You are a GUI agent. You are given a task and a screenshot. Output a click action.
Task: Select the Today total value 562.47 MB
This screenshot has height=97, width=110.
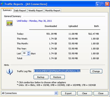pos(94,34)
